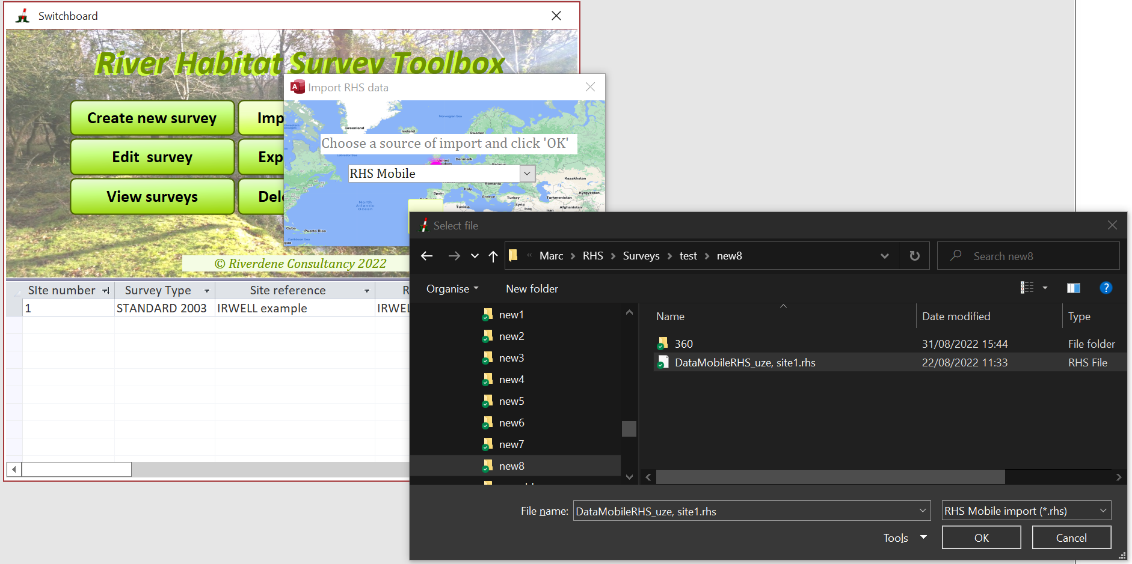Open Site reference column filter dropdown
Viewport: 1132px width, 564px height.
point(367,291)
